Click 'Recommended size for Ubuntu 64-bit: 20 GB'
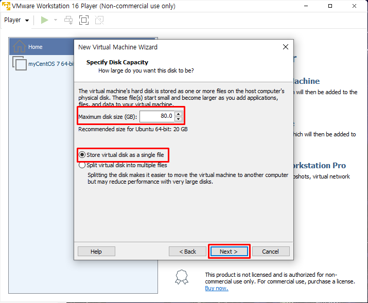 (133, 129)
